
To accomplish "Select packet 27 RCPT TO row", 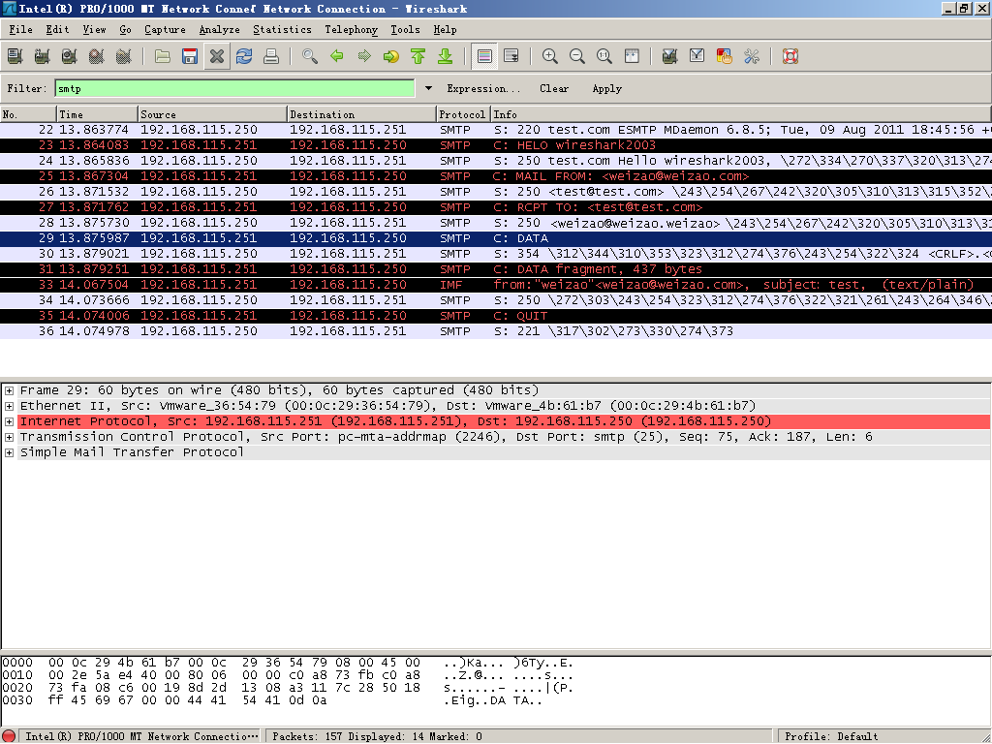I will click(x=496, y=207).
